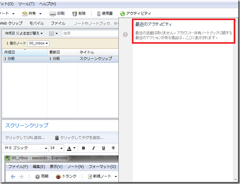Toggle bold formatting button
The height and width of the screenshot is (184, 240).
pos(83,148)
